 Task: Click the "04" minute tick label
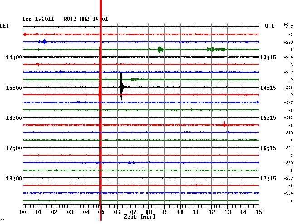pyautogui.click(x=86, y=212)
